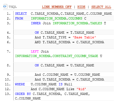Click line number 7 in the gutter
Viewport: 117px width, 102px height.
(9, 52)
